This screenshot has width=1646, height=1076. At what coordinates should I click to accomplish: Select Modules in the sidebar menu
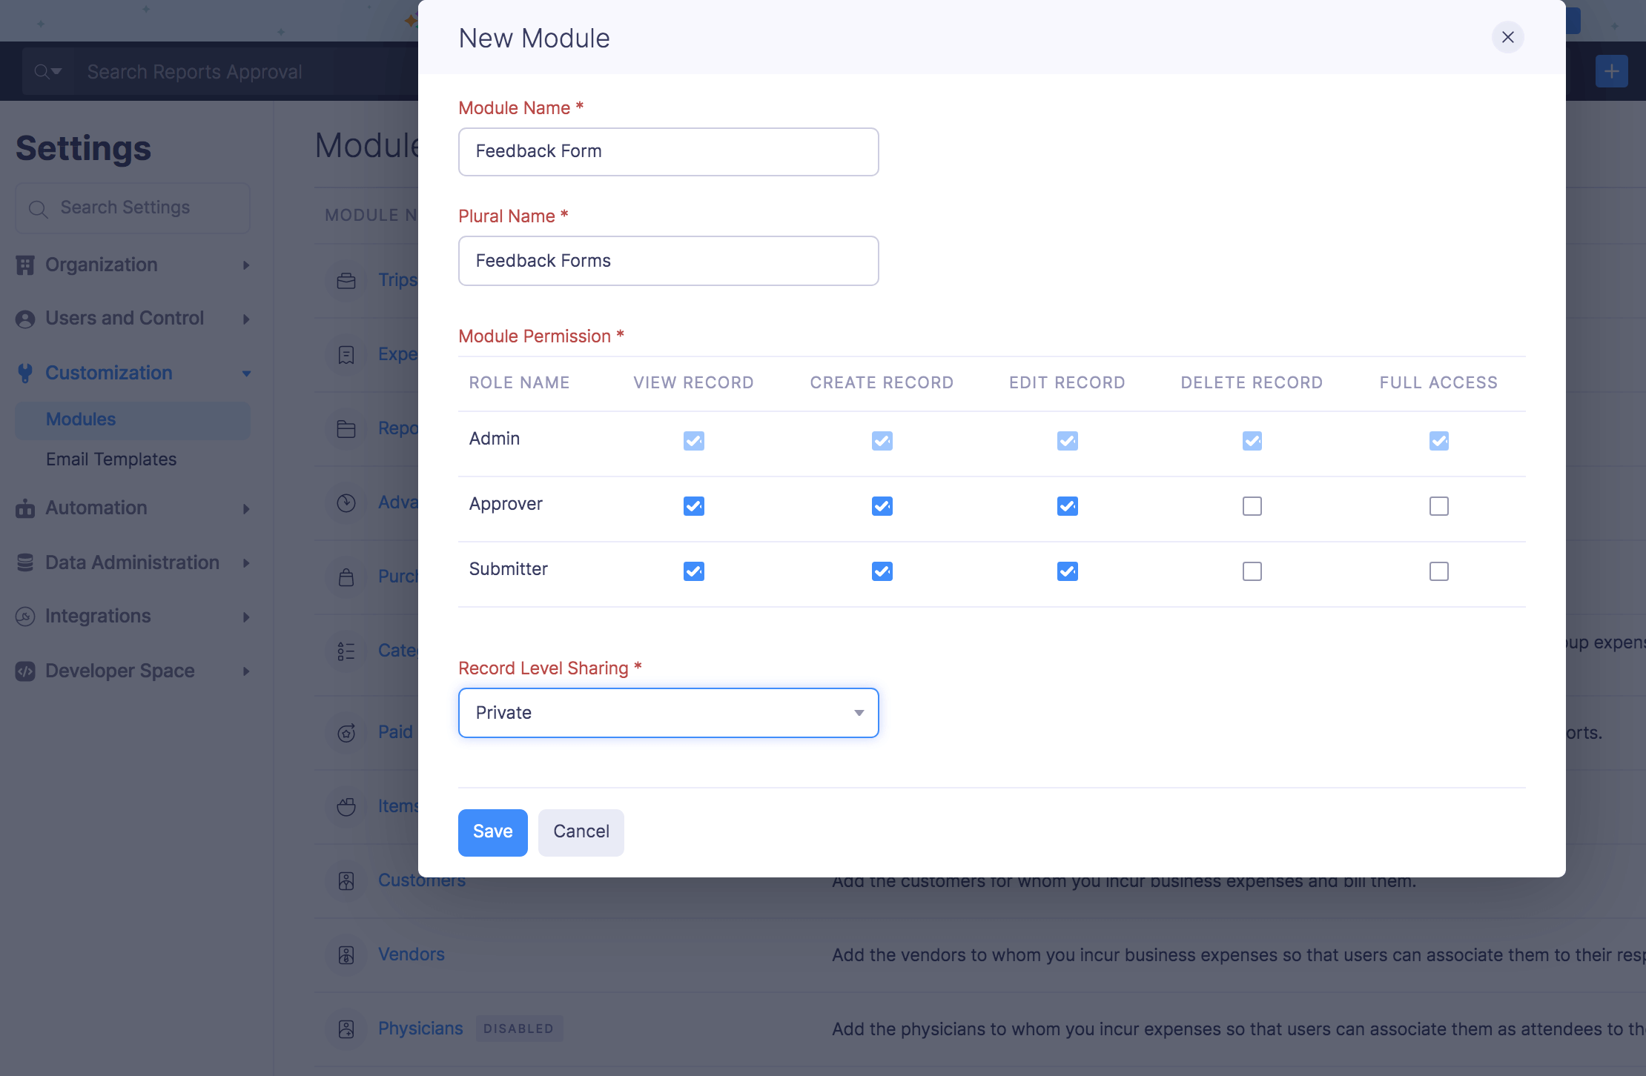[x=81, y=419]
